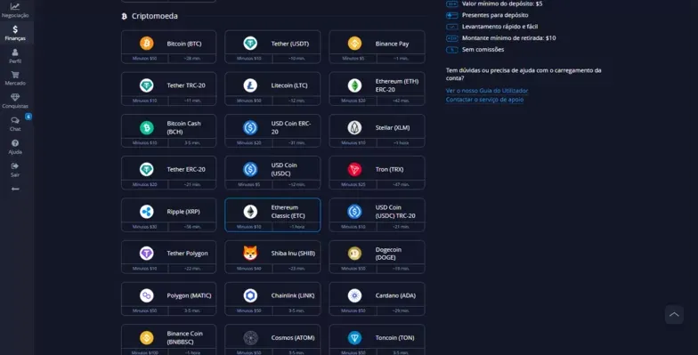
Task: Go to the Perfil profile page
Action: [15, 56]
